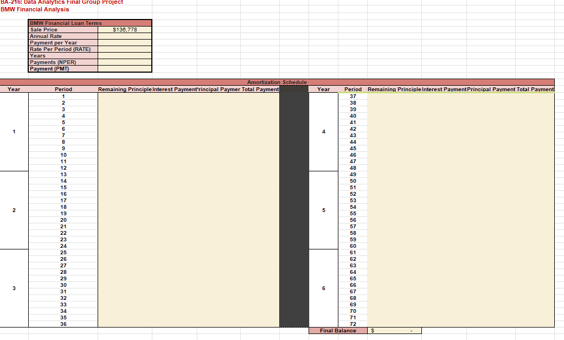Click Period 12 in the left schedule
Screen dimensions: 564x340
point(63,168)
